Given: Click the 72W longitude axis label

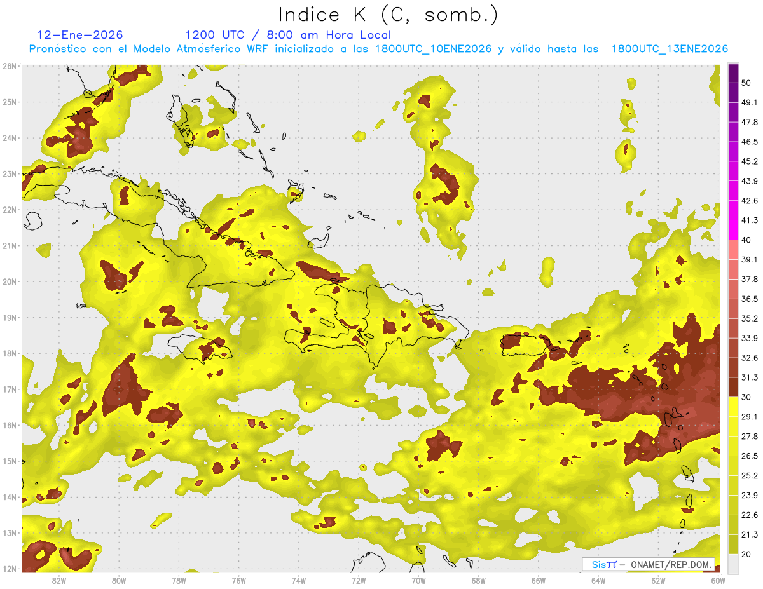Looking at the screenshot, I should coord(359,580).
